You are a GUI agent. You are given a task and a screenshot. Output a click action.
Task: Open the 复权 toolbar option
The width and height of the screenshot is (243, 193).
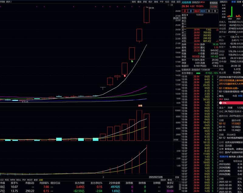pyautogui.click(x=134, y=2)
